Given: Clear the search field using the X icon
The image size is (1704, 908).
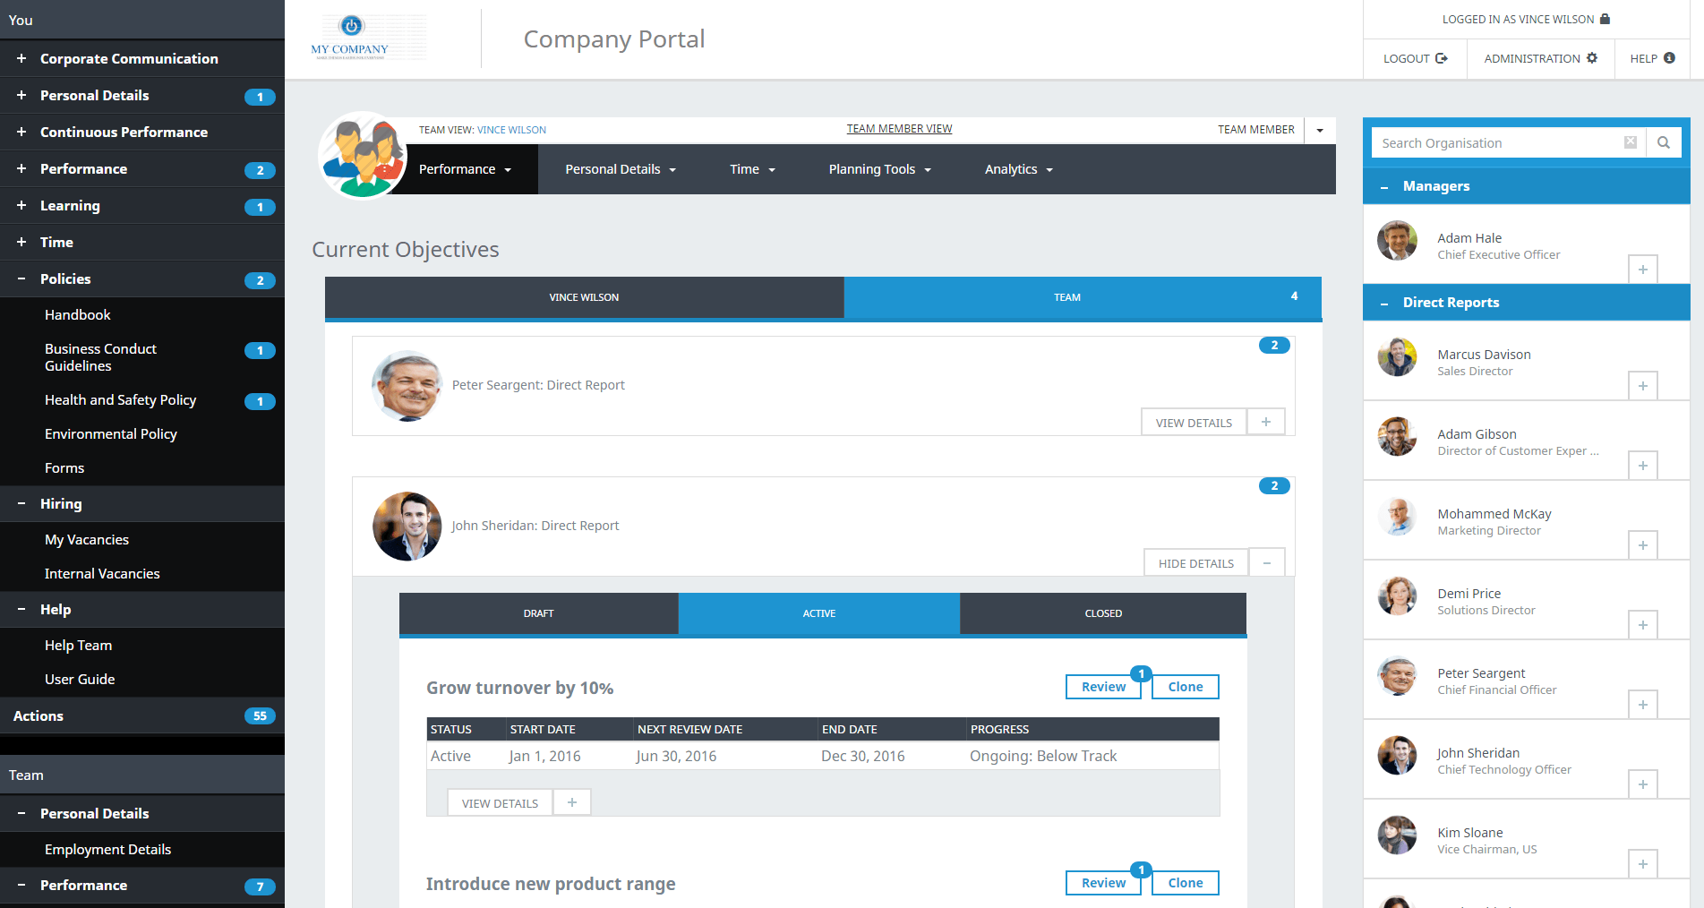Looking at the screenshot, I should point(1631,141).
